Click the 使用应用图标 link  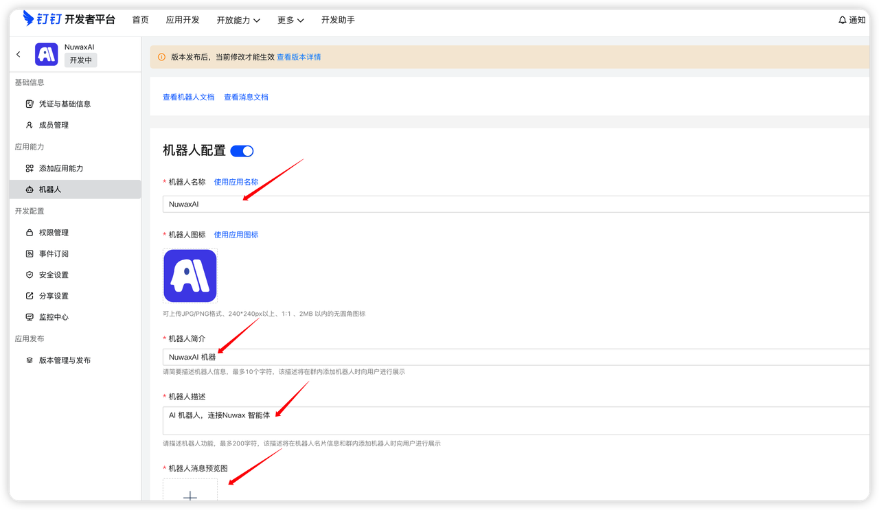coord(236,235)
